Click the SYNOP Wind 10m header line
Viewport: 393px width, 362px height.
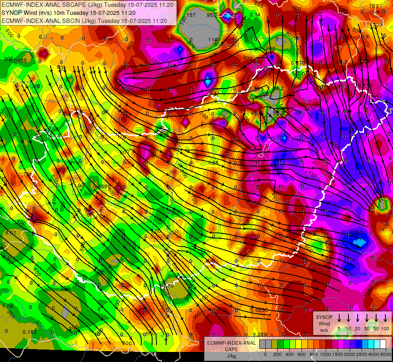68,13
